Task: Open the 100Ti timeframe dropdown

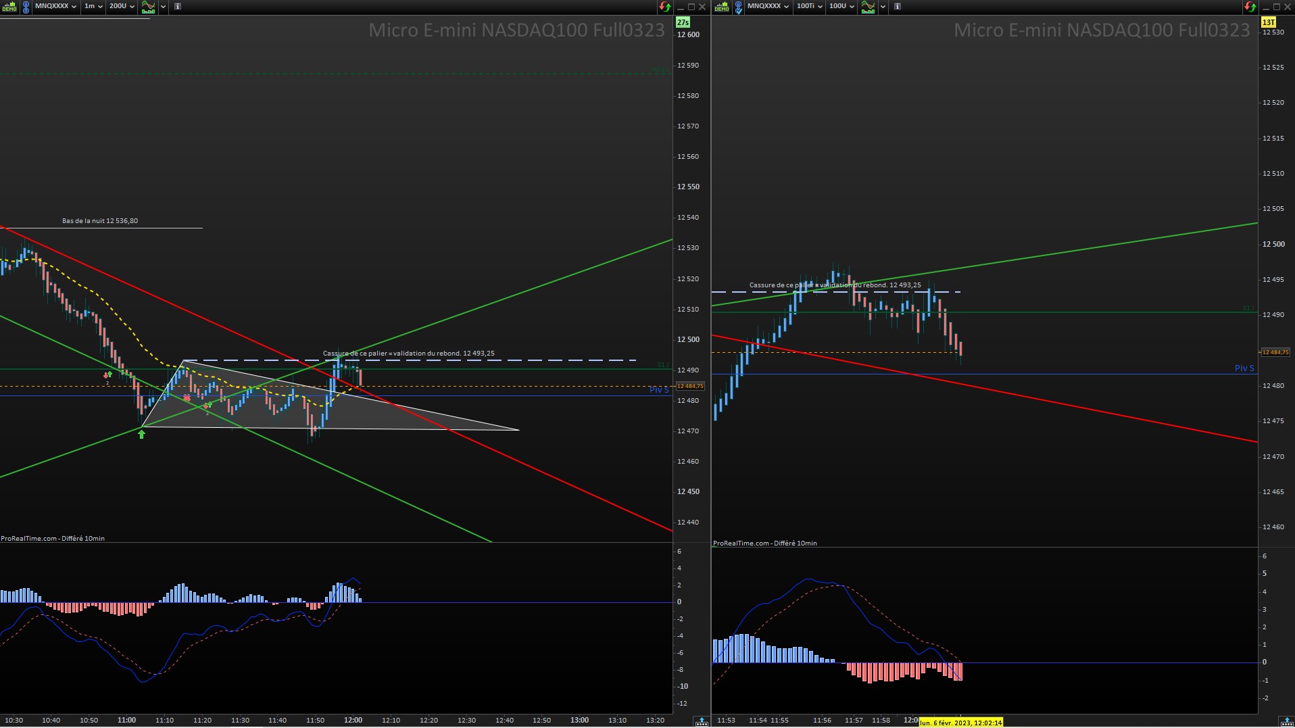Action: click(810, 6)
